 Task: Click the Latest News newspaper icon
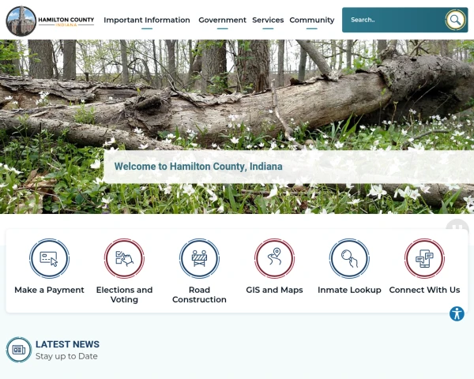pos(19,350)
